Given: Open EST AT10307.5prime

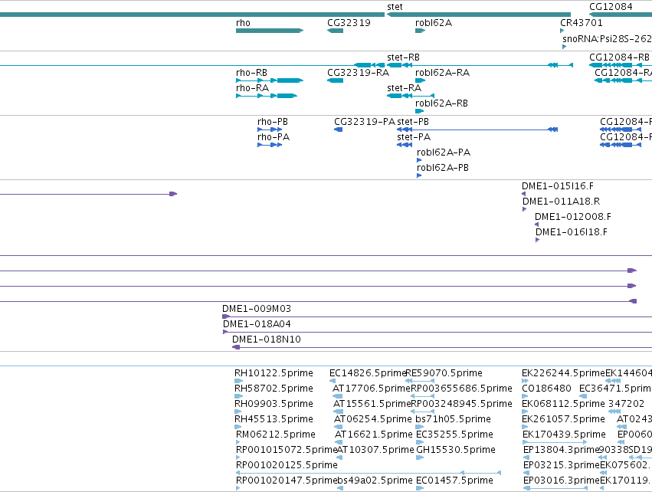Looking at the screenshot, I should pos(375,450).
